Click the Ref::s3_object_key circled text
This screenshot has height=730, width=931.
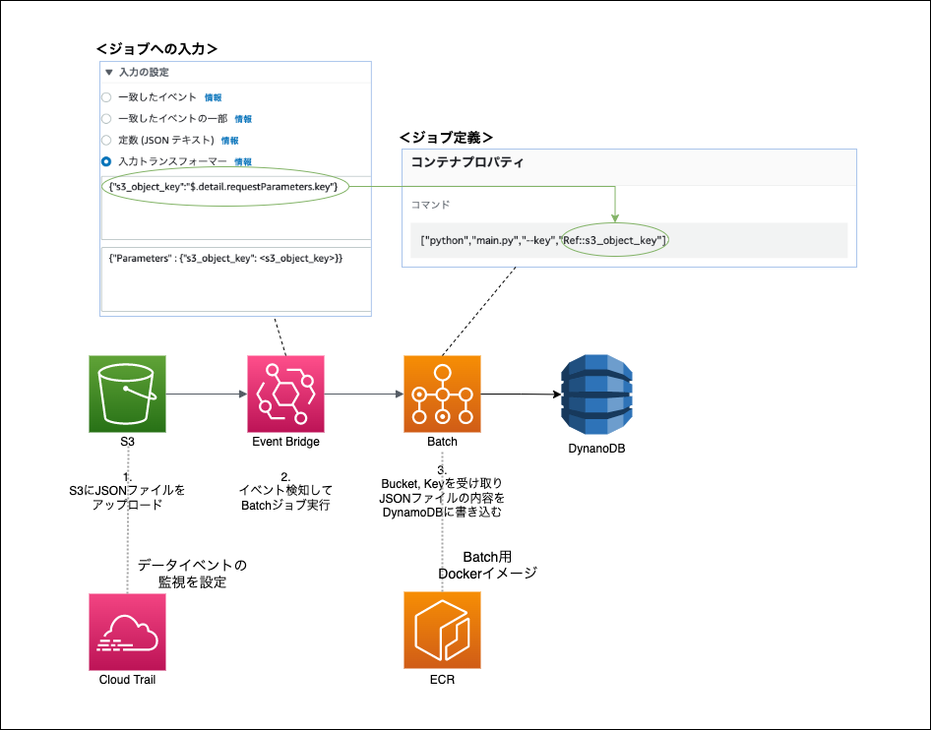coord(613,240)
